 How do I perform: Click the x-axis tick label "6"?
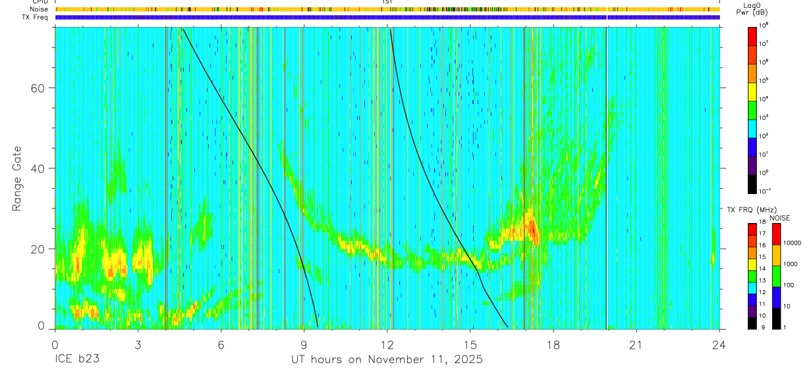pos(221,345)
